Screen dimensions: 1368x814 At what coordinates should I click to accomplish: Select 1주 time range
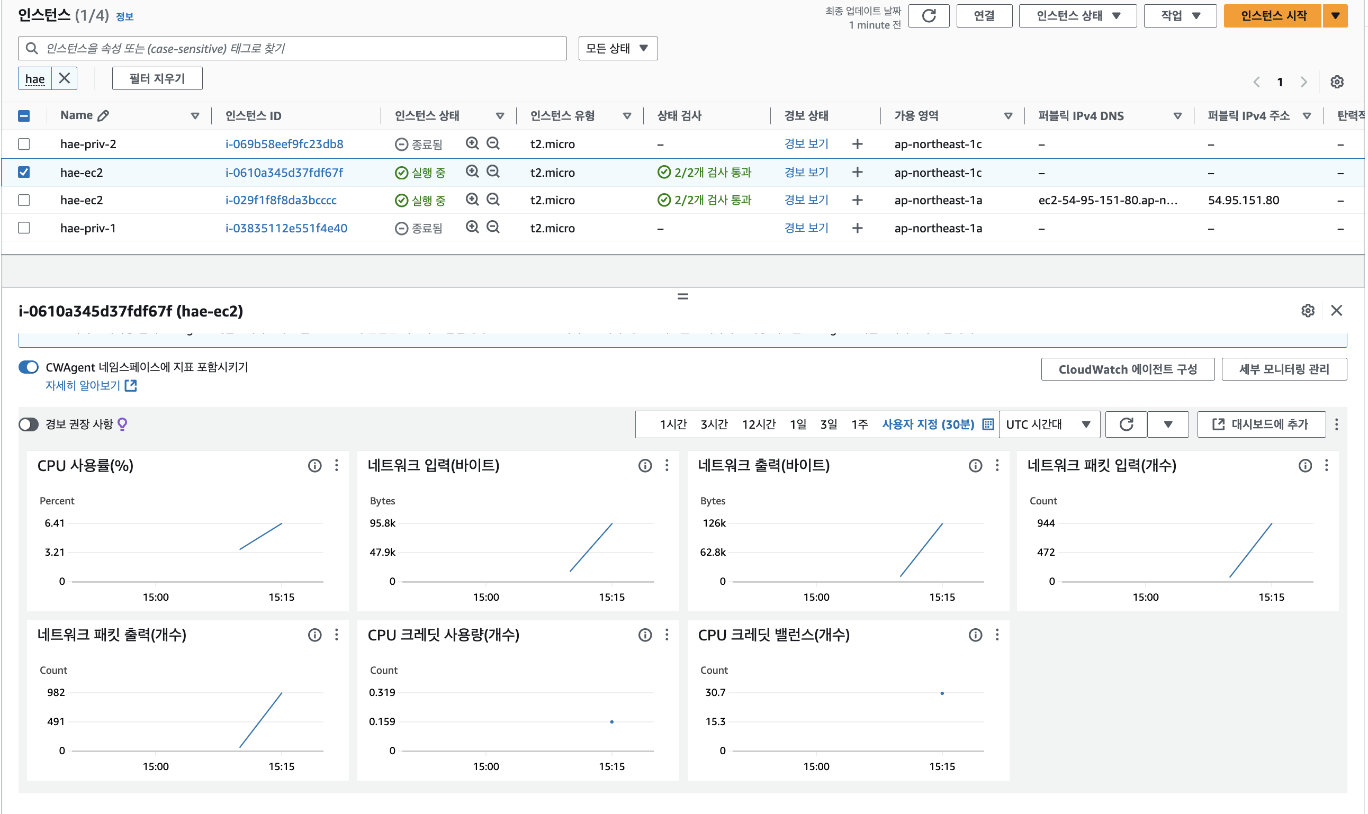[859, 424]
